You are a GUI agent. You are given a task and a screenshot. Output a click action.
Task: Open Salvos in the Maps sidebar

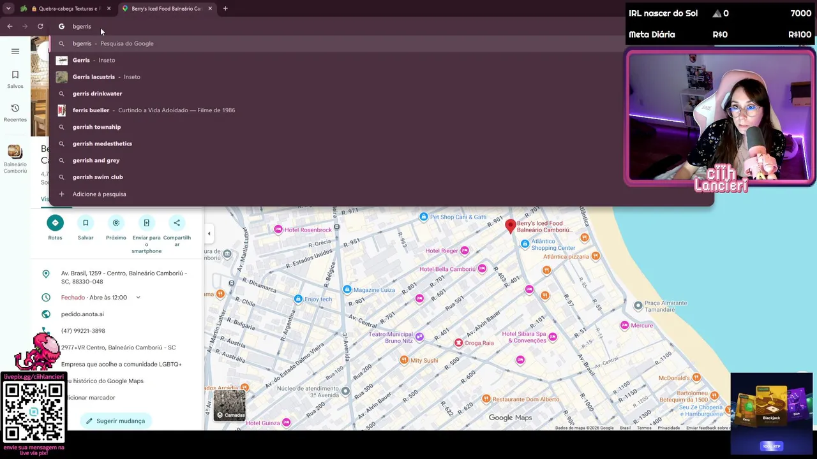[15, 79]
